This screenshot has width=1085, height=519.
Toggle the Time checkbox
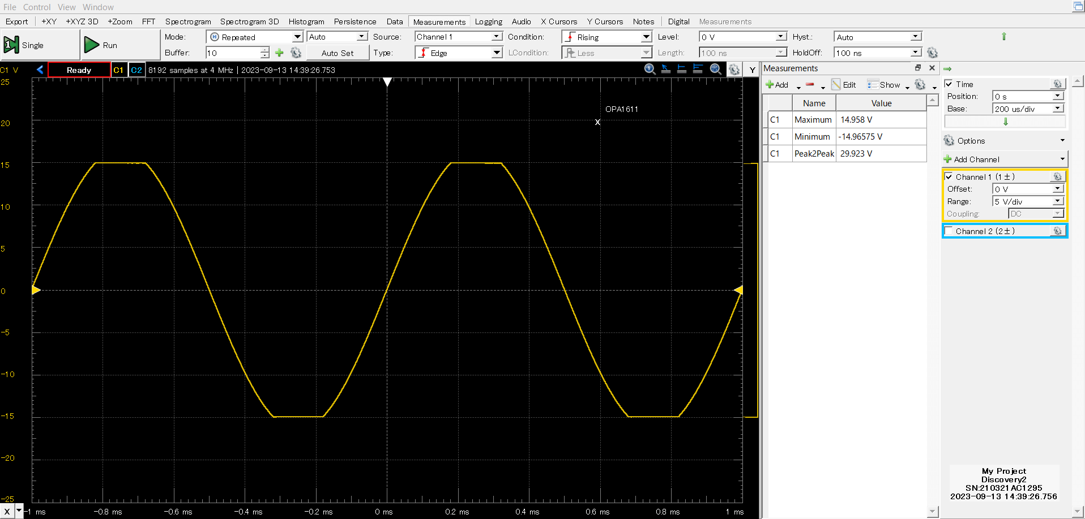(949, 84)
